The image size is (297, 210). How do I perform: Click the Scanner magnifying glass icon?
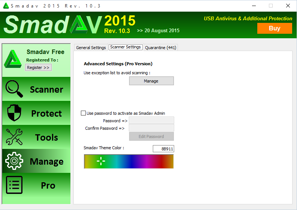[x=14, y=89]
